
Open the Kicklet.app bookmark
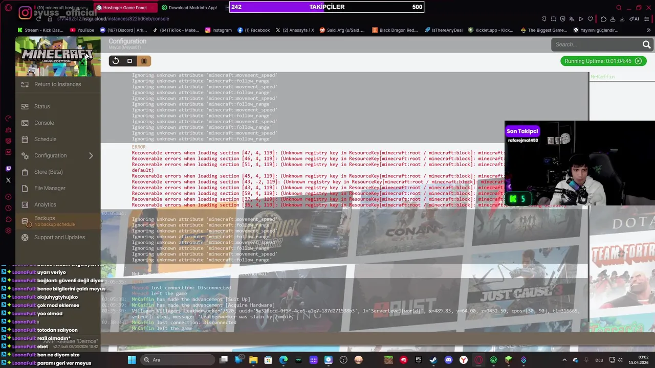pyautogui.click(x=490, y=30)
